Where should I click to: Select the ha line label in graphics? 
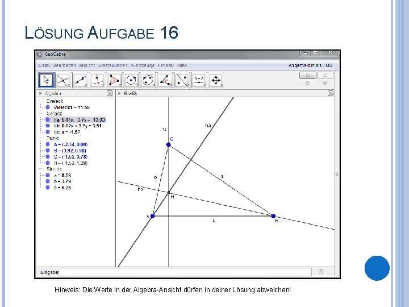coord(208,126)
